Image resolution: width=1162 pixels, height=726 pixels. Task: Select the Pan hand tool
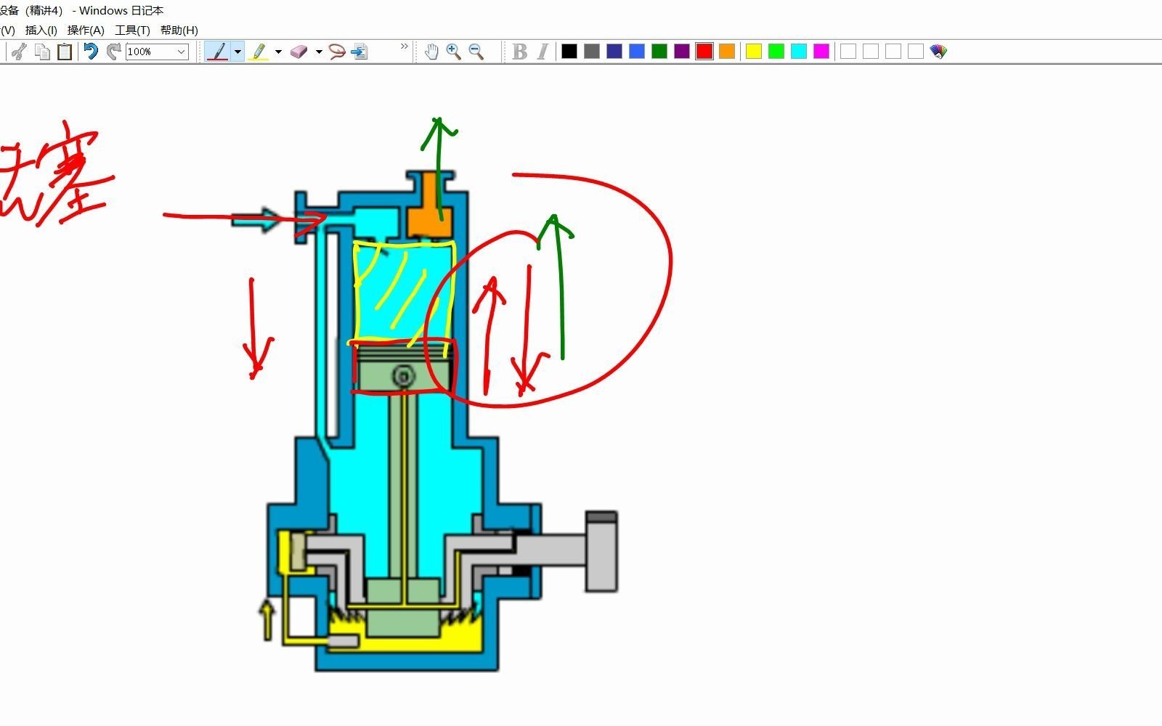[431, 52]
